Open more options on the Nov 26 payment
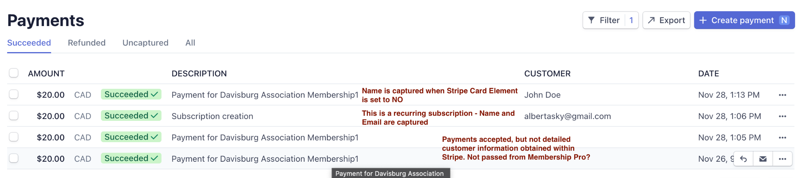The height and width of the screenshot is (178, 798). [x=782, y=159]
